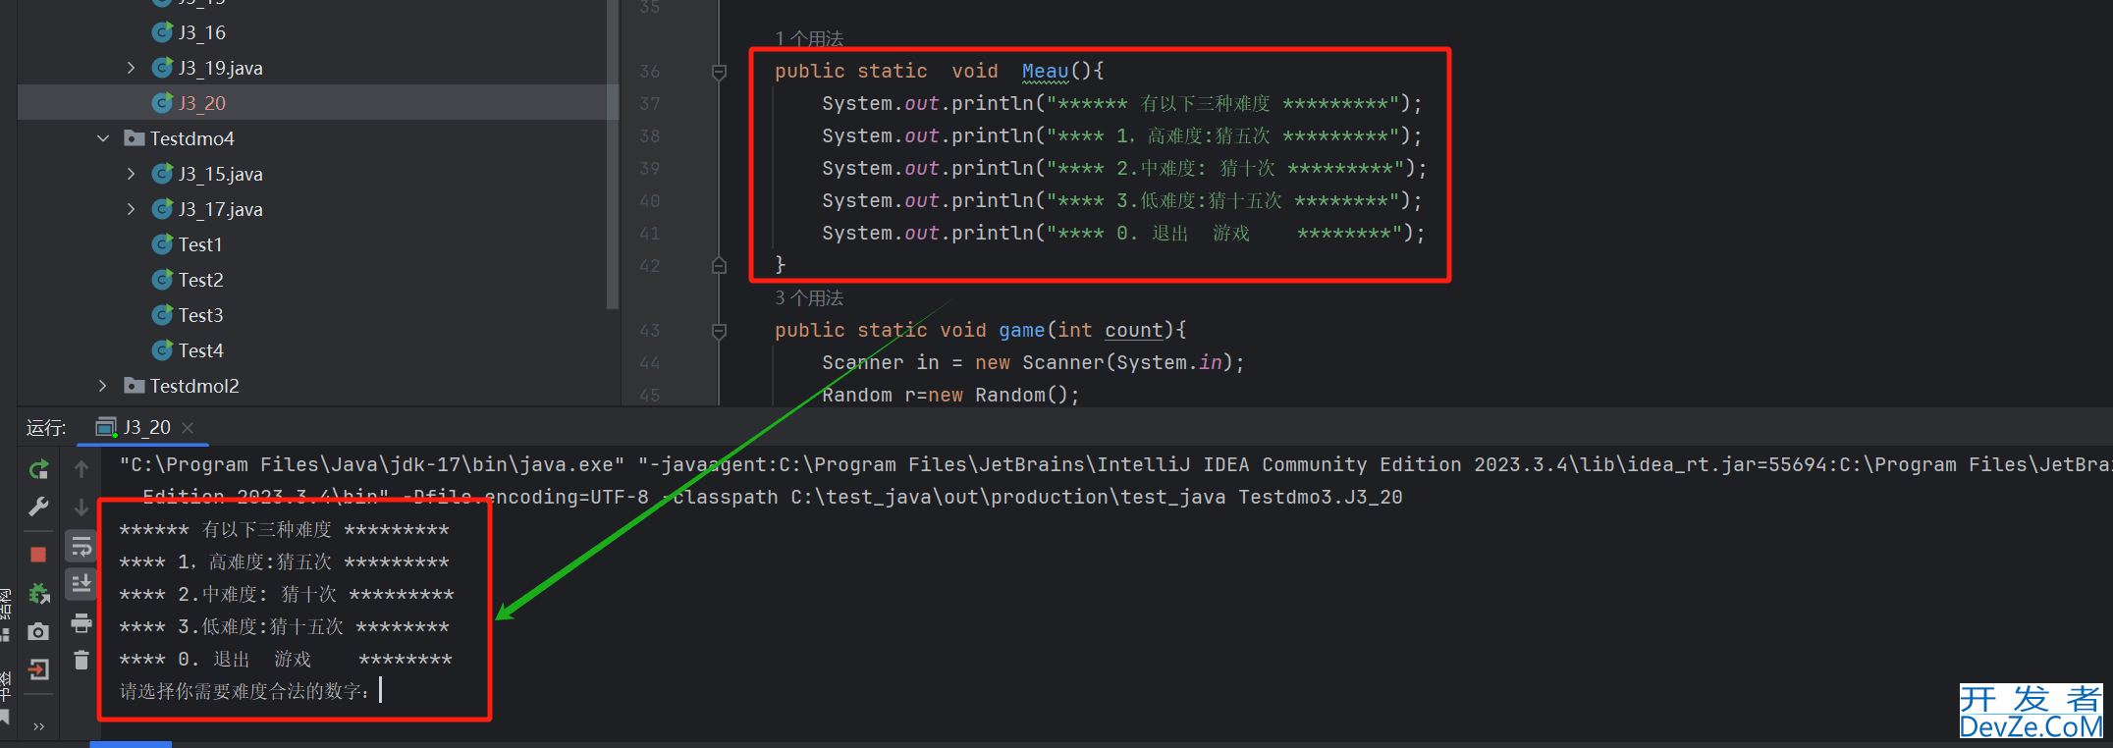This screenshot has width=2113, height=748.
Task: Click the count parameter in game
Action: (1133, 330)
